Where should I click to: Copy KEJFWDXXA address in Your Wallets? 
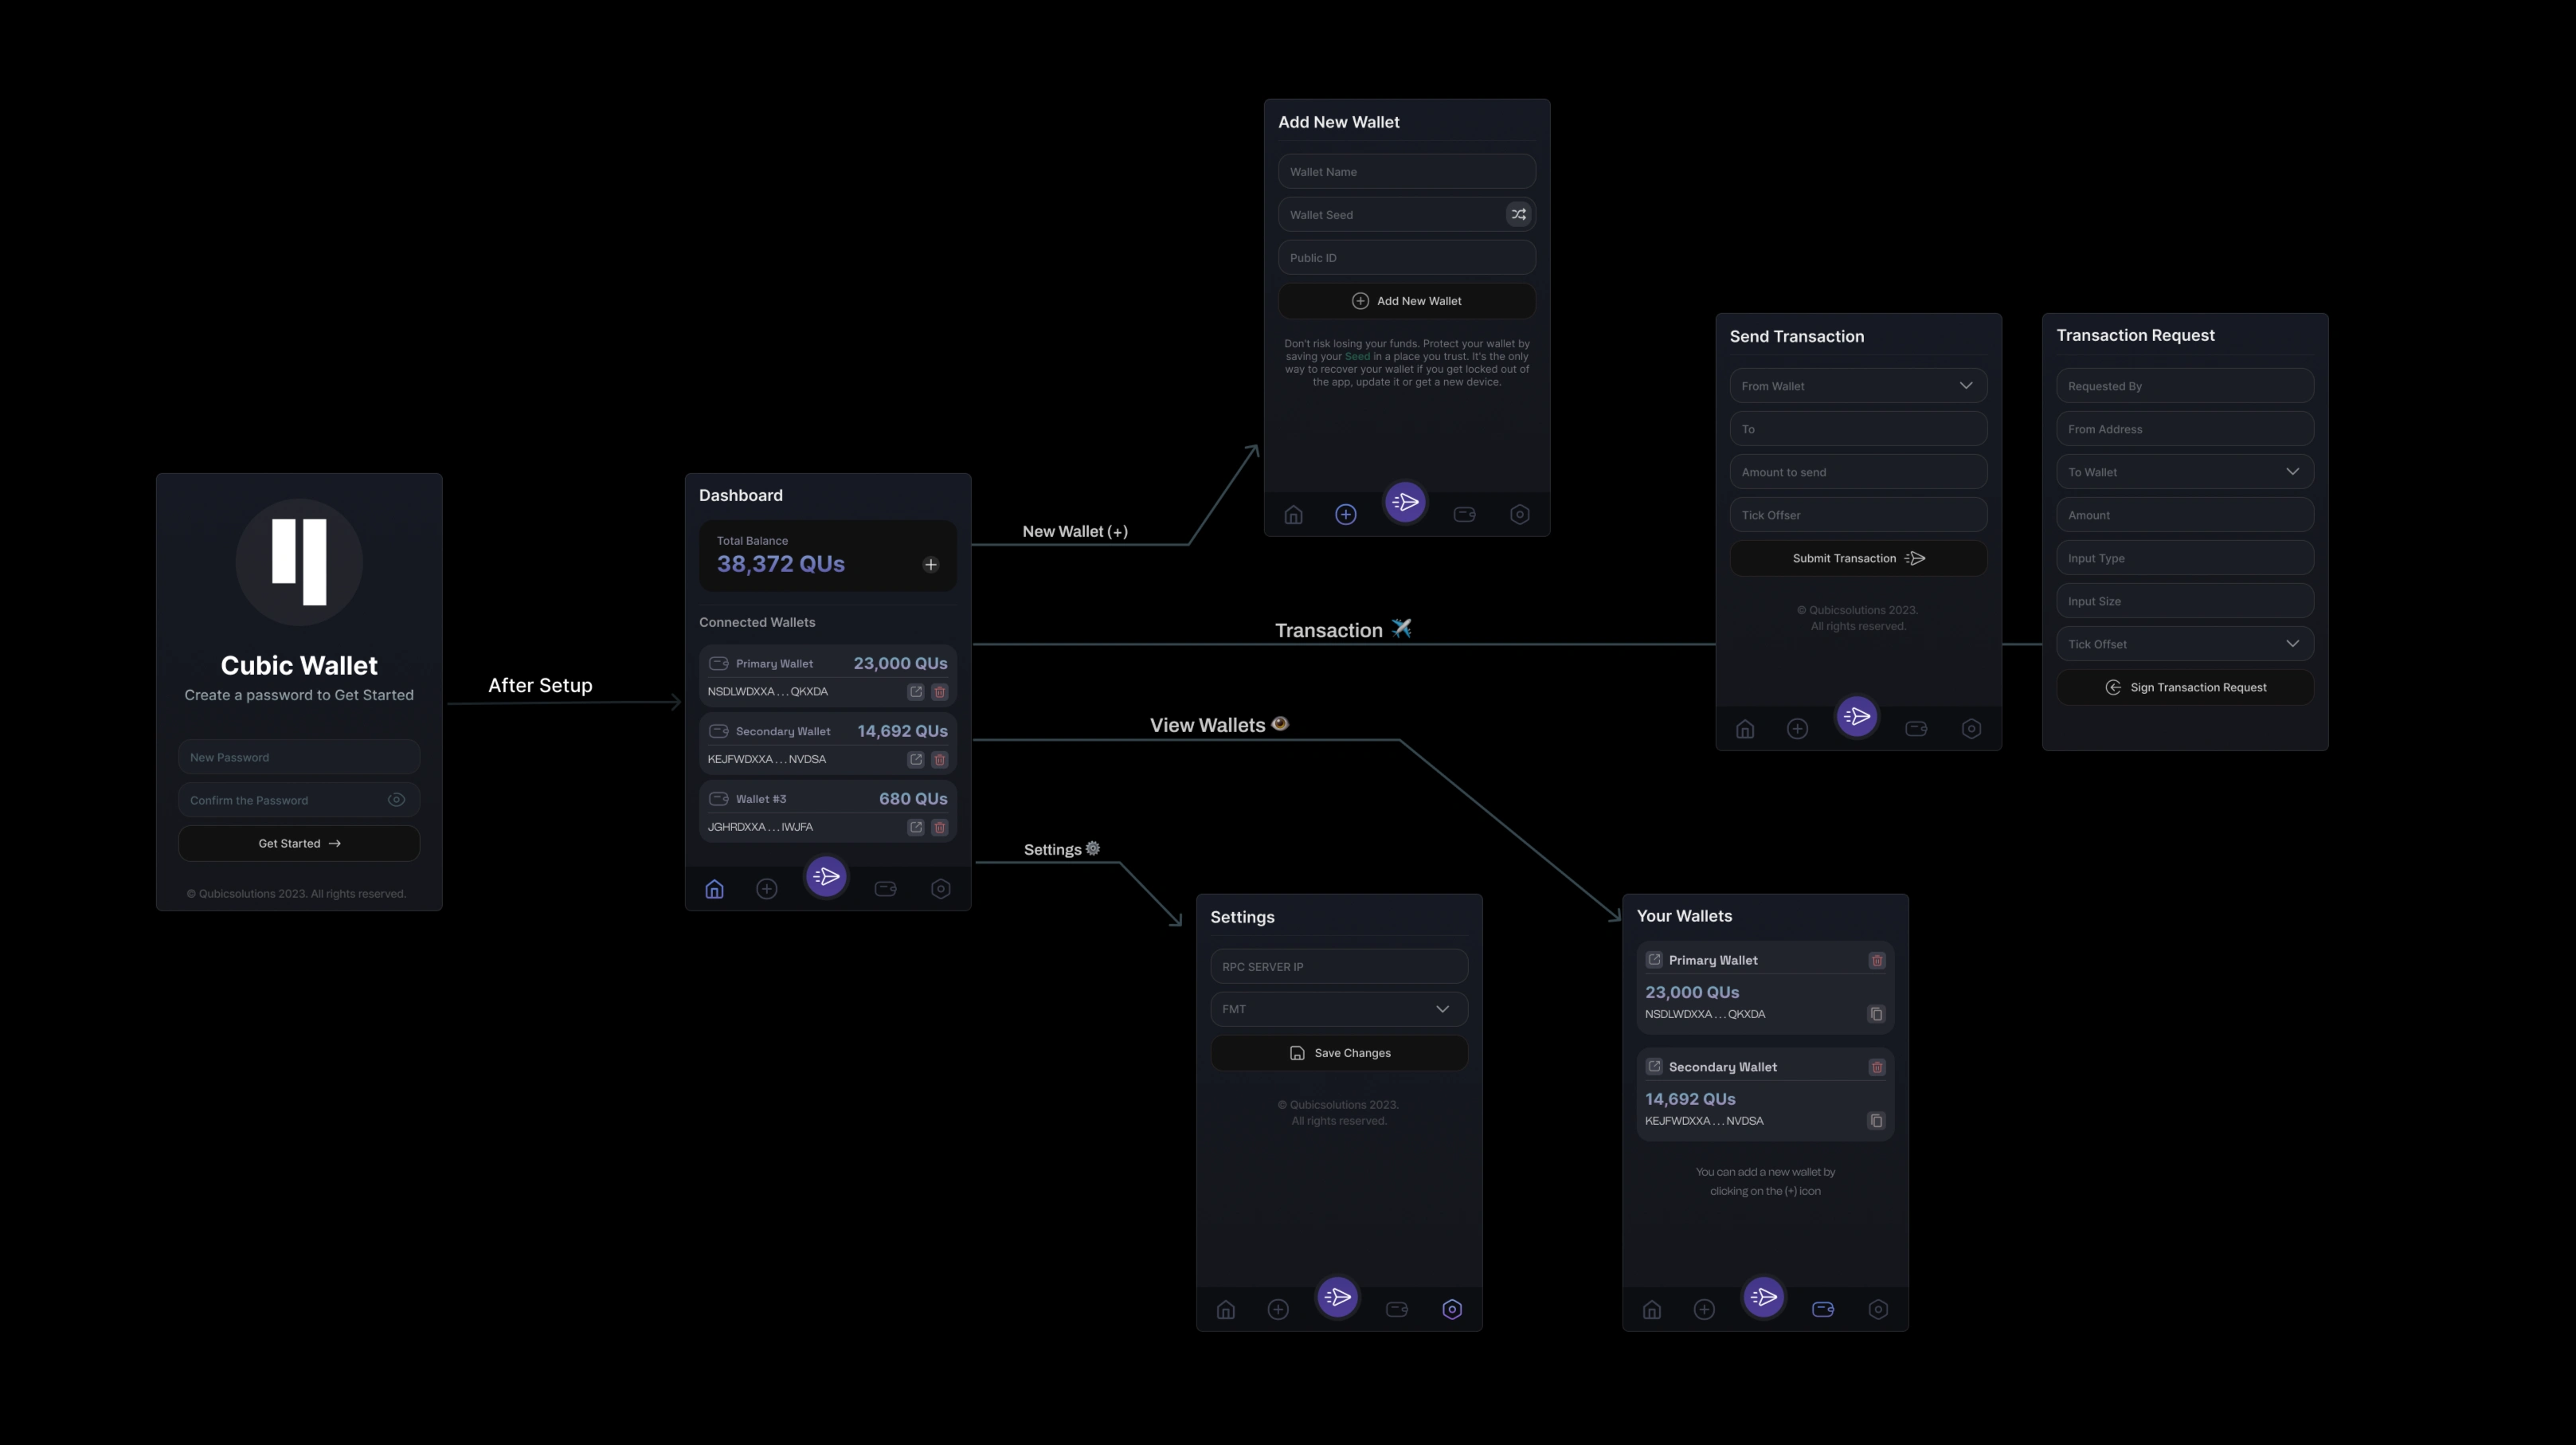pyautogui.click(x=1877, y=1121)
